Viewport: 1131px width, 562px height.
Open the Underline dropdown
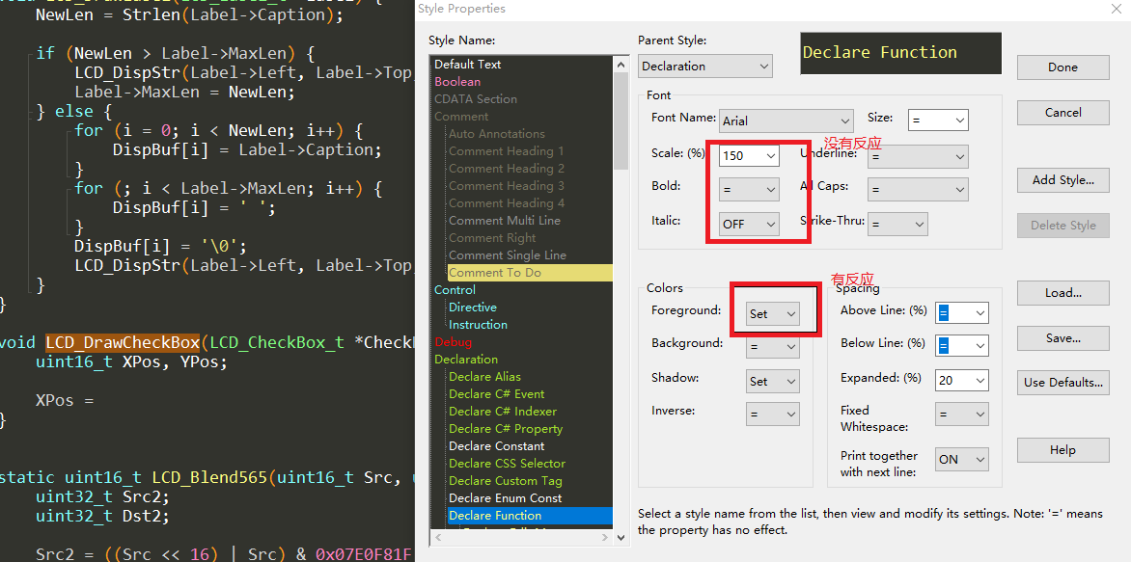coord(918,155)
